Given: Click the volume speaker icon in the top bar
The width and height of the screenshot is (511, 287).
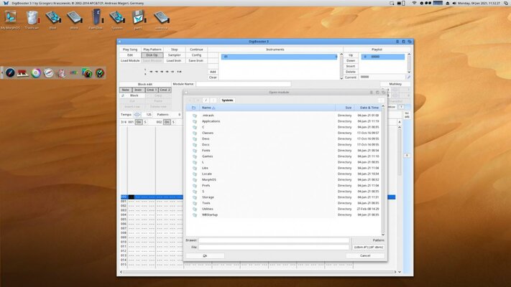Looking at the screenshot, I should point(454,3).
